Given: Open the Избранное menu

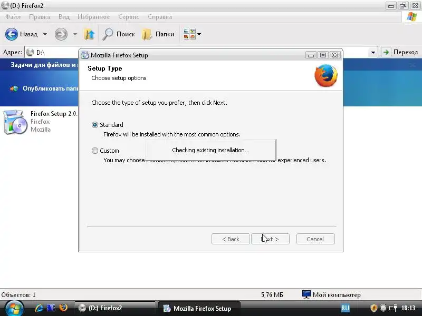Looking at the screenshot, I should pos(94,17).
